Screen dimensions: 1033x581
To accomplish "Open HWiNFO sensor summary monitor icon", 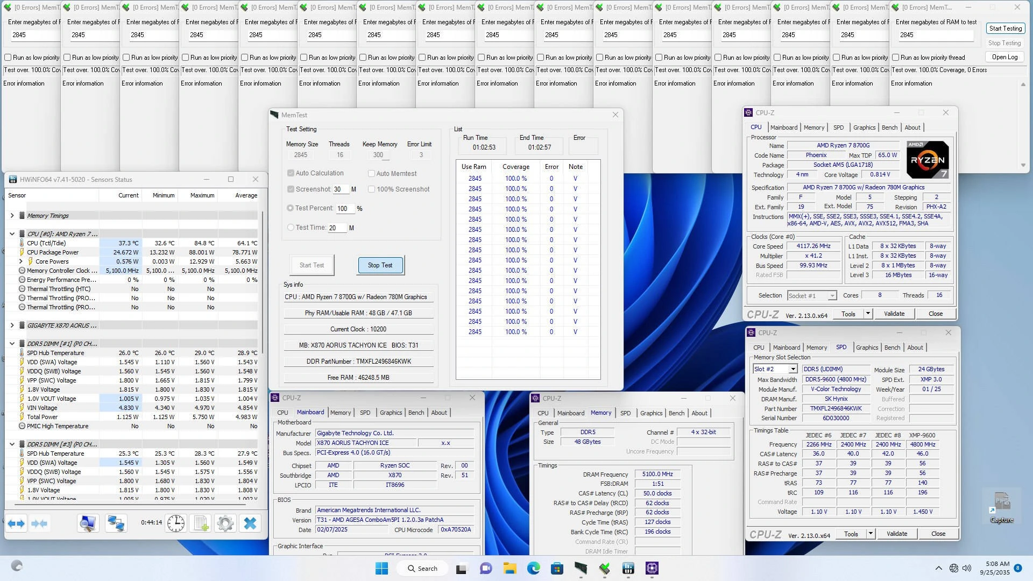I will (88, 523).
